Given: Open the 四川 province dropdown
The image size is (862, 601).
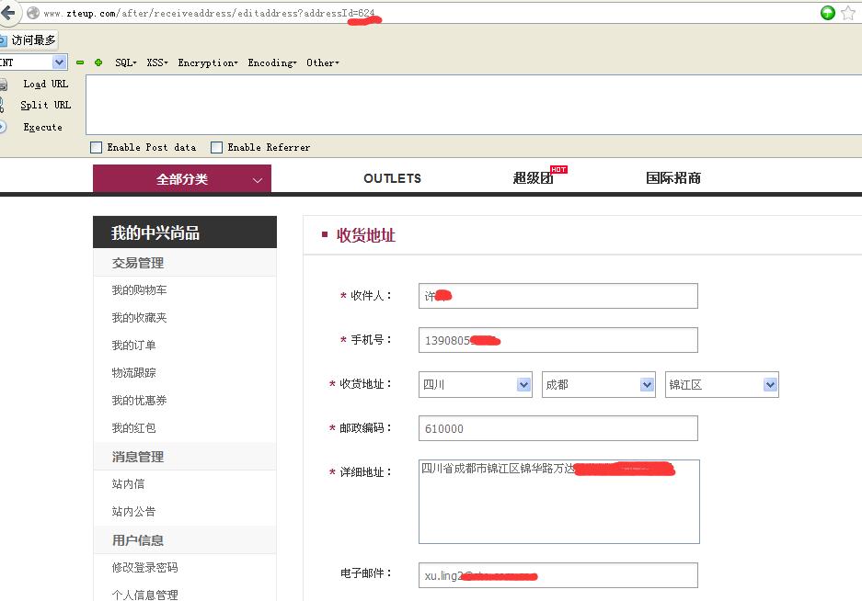Looking at the screenshot, I should pyautogui.click(x=475, y=384).
